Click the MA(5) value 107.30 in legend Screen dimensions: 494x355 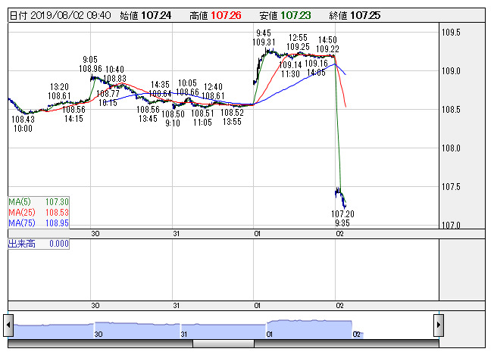pyautogui.click(x=57, y=202)
